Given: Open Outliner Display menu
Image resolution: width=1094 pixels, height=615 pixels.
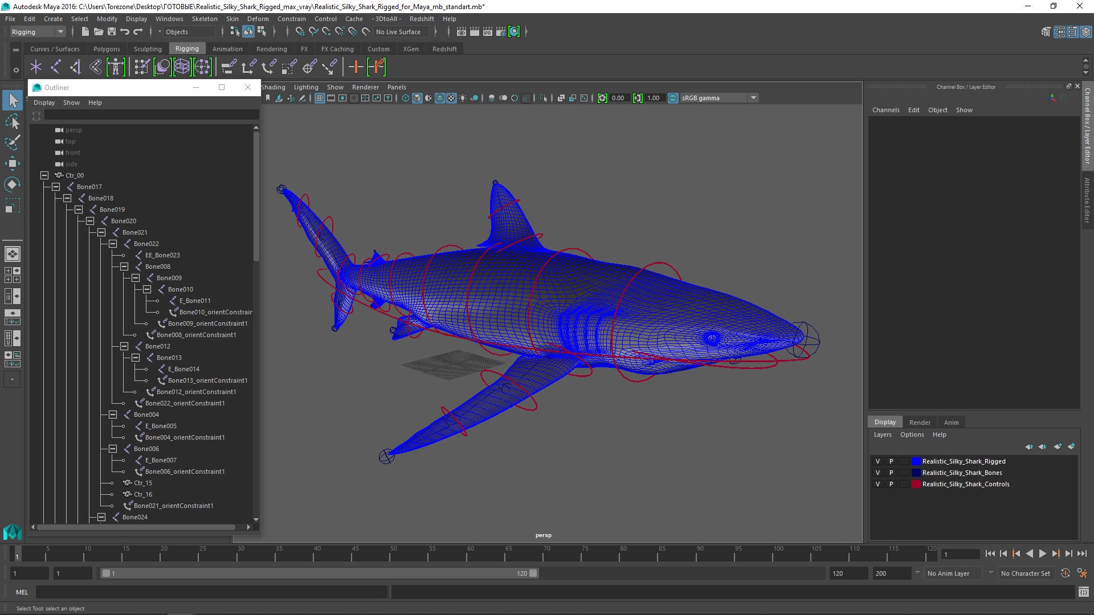Looking at the screenshot, I should [x=44, y=102].
